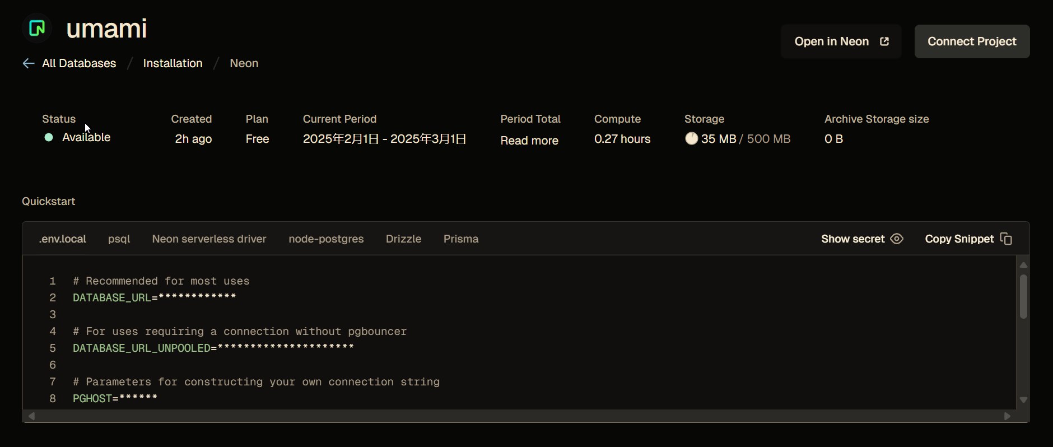Click the eye icon to reveal secrets
This screenshot has height=447, width=1053.
(x=897, y=239)
